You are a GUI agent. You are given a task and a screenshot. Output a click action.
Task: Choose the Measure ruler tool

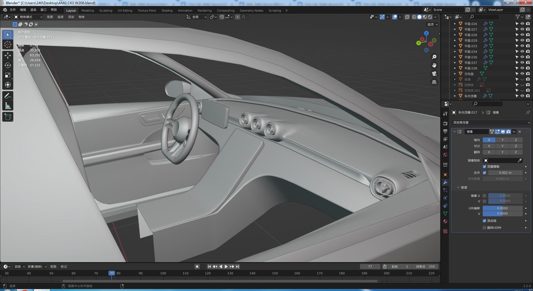8,106
